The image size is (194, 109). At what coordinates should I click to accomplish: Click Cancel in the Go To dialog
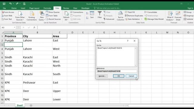[x=131, y=76]
